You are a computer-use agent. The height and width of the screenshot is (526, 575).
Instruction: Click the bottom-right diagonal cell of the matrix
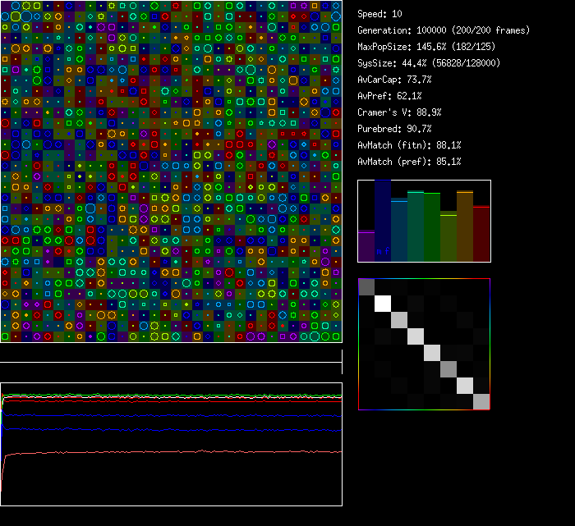(x=481, y=401)
